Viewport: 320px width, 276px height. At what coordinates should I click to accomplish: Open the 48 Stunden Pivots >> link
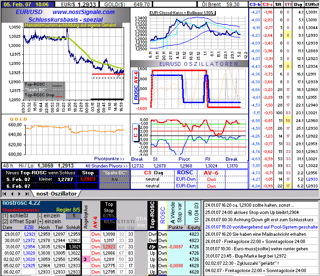pos(107,166)
